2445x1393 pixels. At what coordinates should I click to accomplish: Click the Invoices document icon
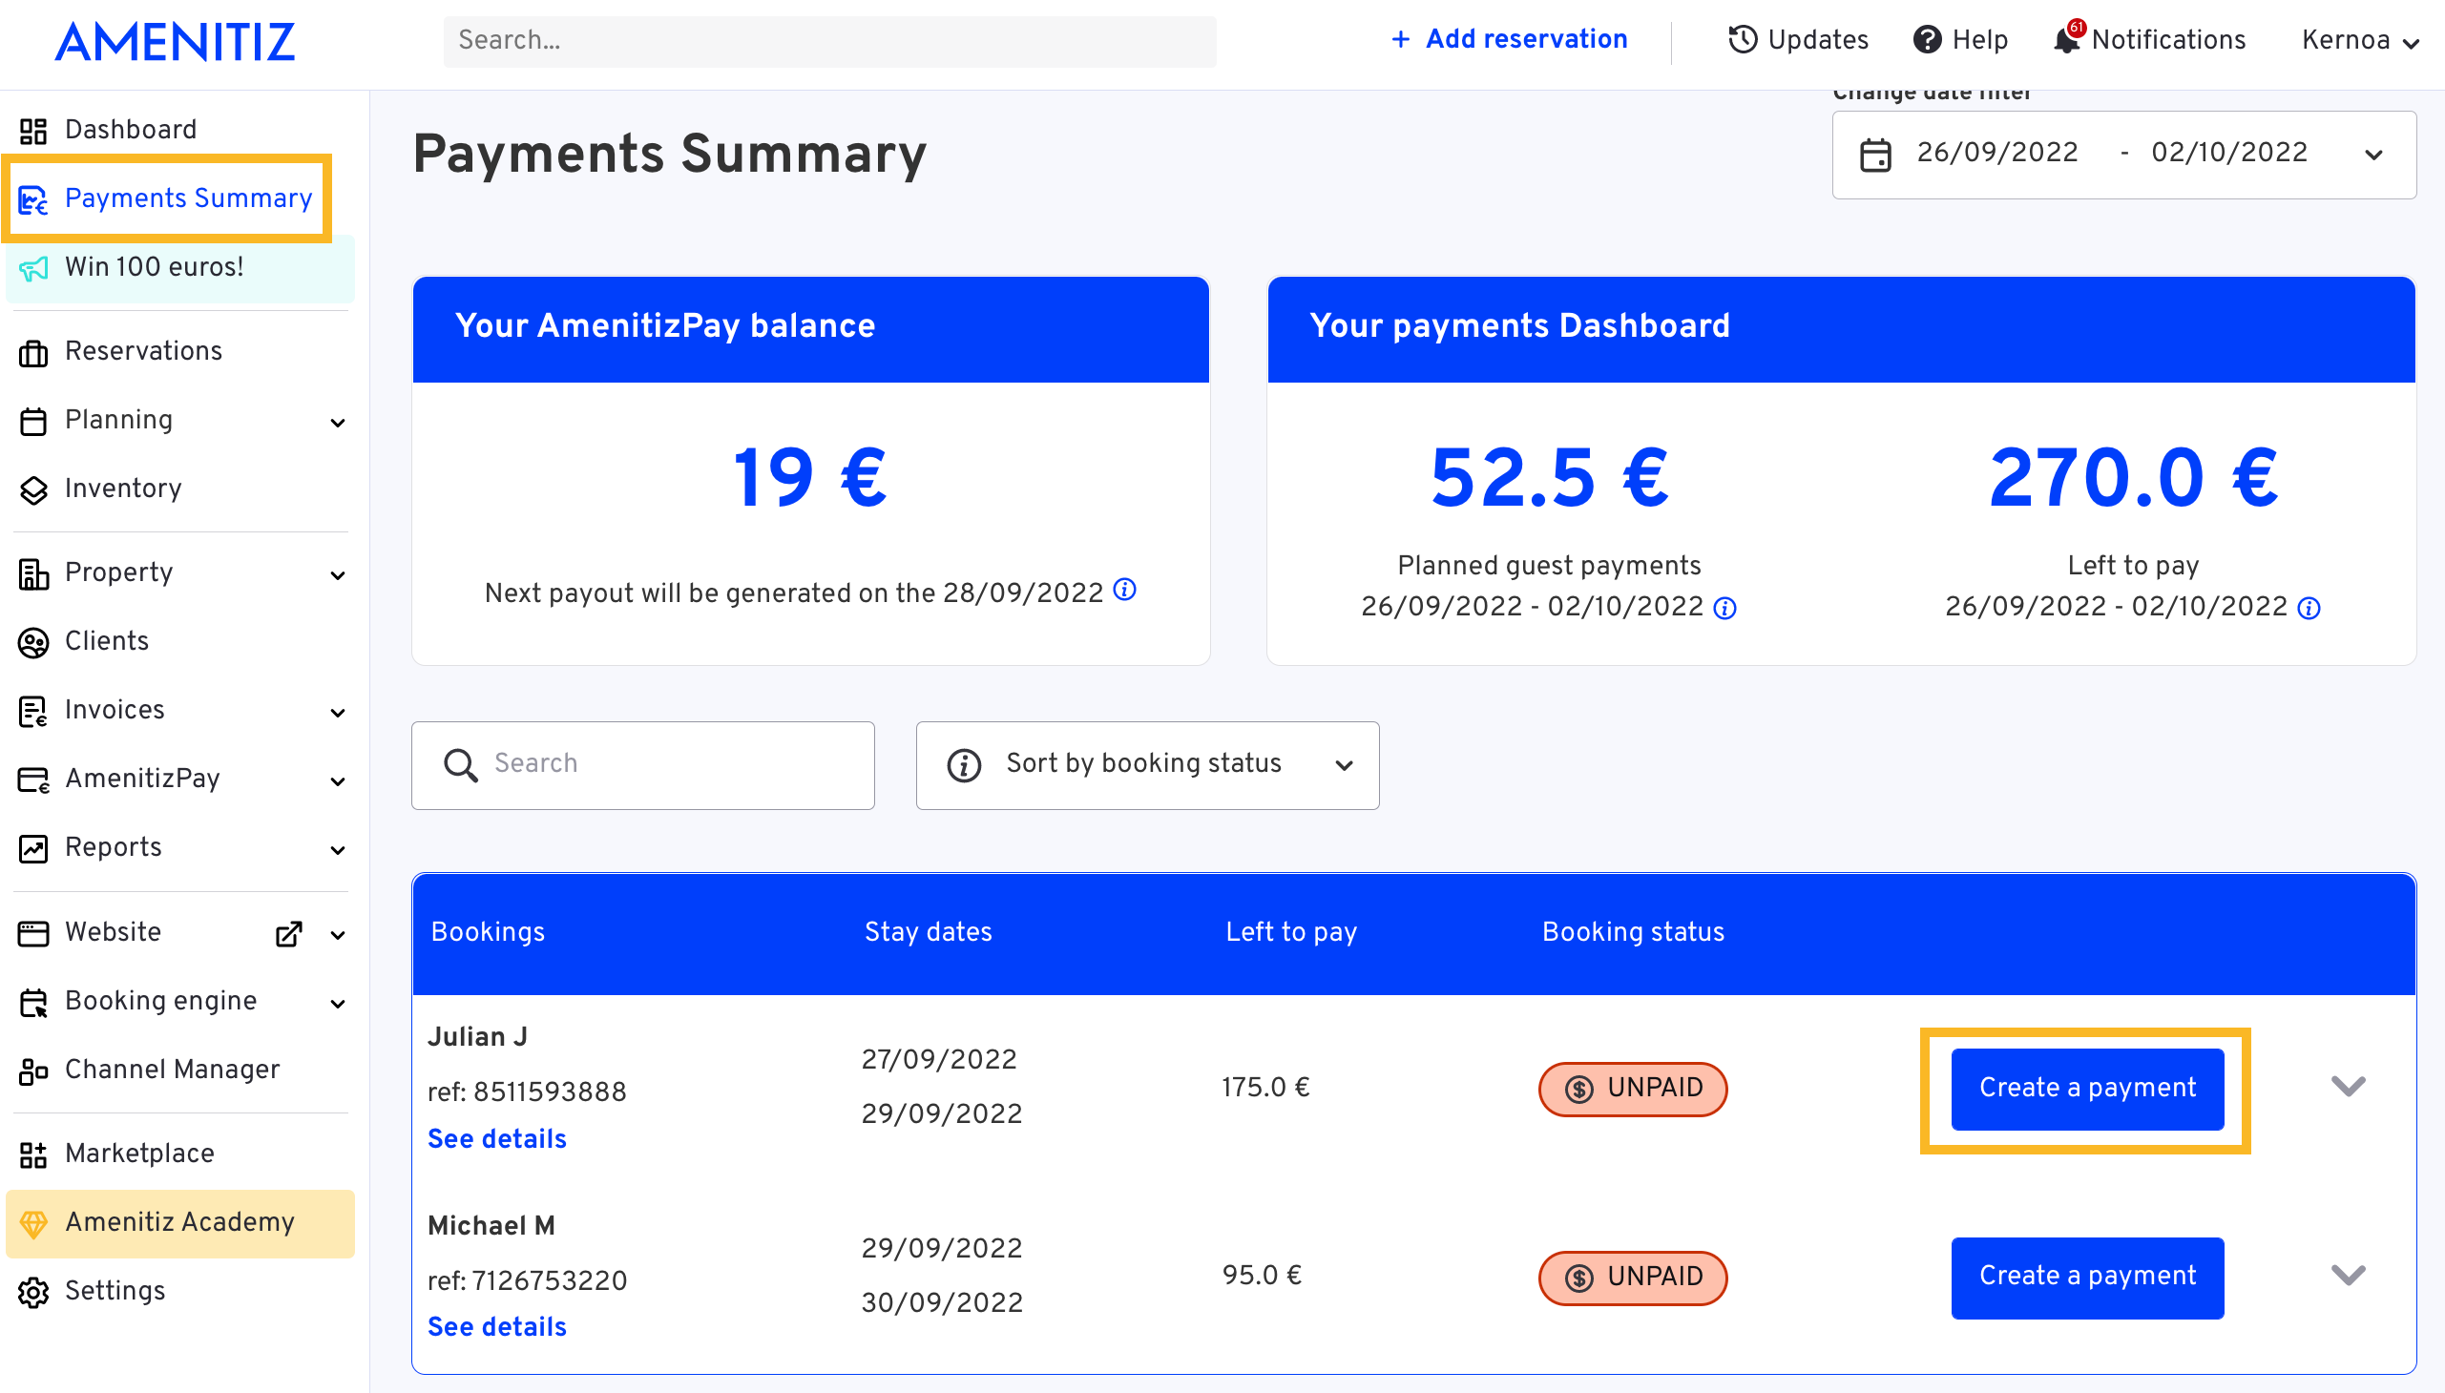pyautogui.click(x=33, y=712)
